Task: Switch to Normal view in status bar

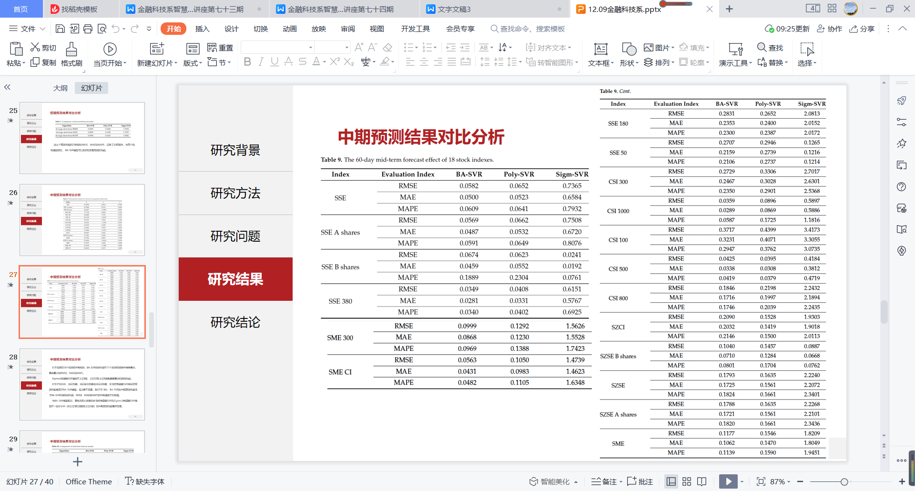Action: tap(671, 481)
